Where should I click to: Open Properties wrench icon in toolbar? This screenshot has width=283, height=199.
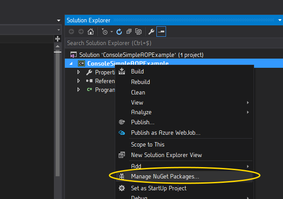tap(151, 32)
